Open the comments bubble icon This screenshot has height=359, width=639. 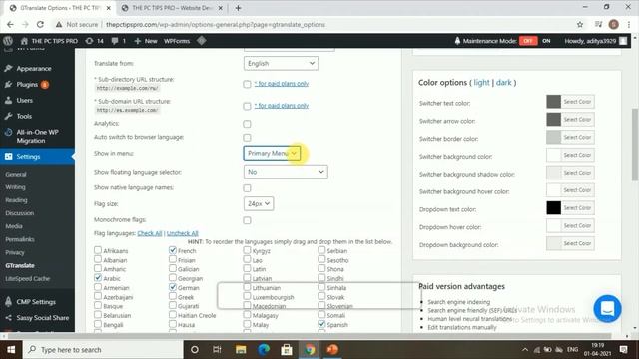(x=115, y=41)
